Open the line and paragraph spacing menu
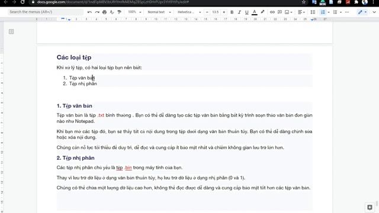Viewport: 379px width, 213px height. (313, 12)
